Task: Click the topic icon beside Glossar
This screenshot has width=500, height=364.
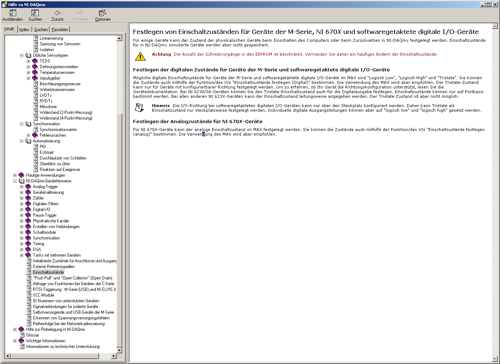Action: 22,335
